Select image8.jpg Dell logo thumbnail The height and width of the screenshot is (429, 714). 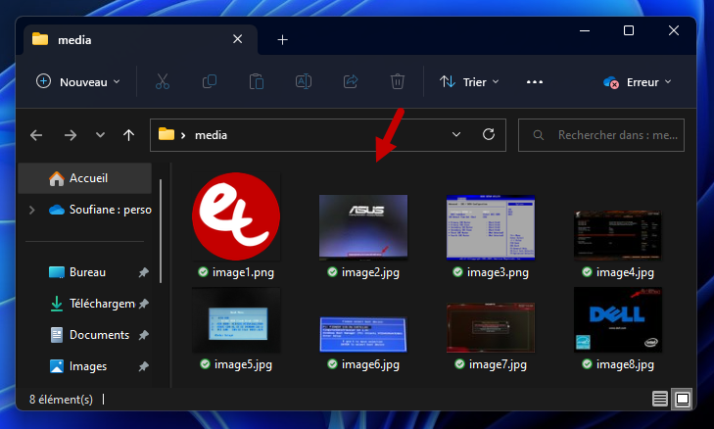pos(618,319)
